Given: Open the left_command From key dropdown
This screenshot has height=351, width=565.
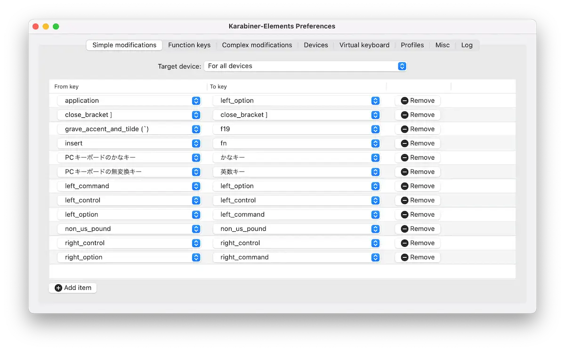Looking at the screenshot, I should pyautogui.click(x=129, y=186).
